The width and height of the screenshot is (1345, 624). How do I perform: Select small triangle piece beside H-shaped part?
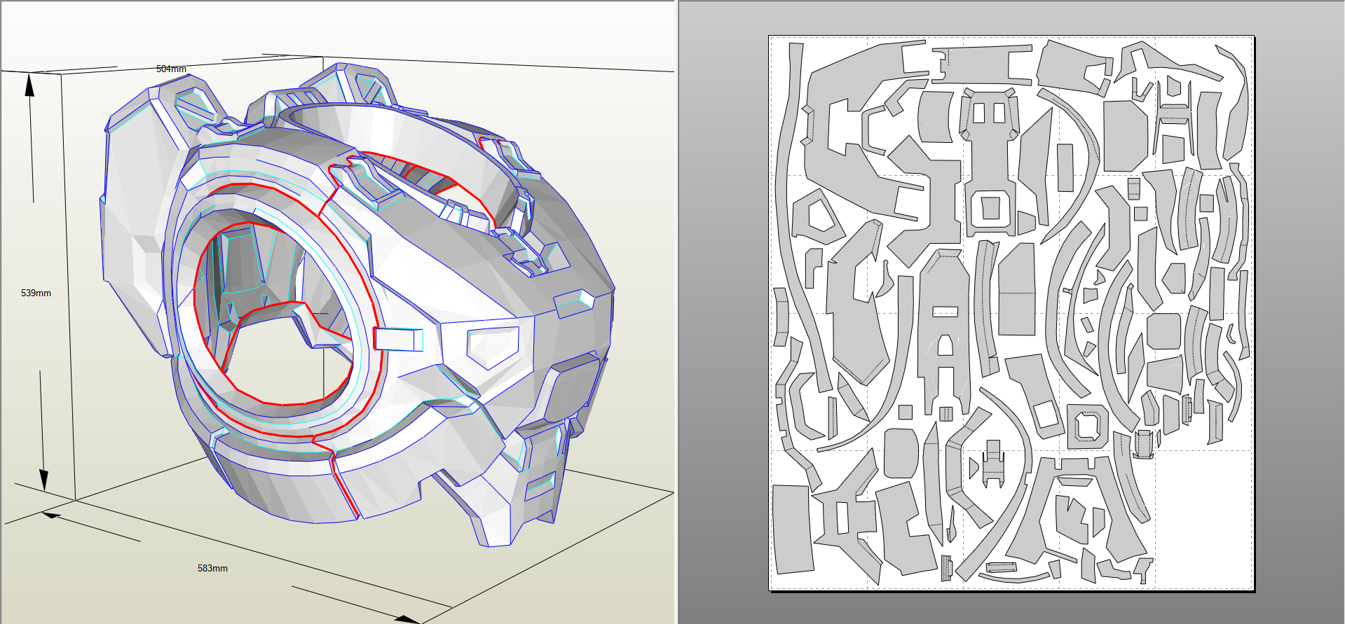tap(973, 468)
